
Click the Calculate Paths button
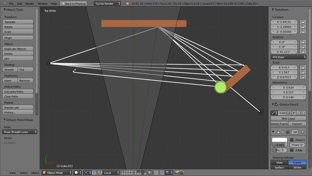point(18,91)
